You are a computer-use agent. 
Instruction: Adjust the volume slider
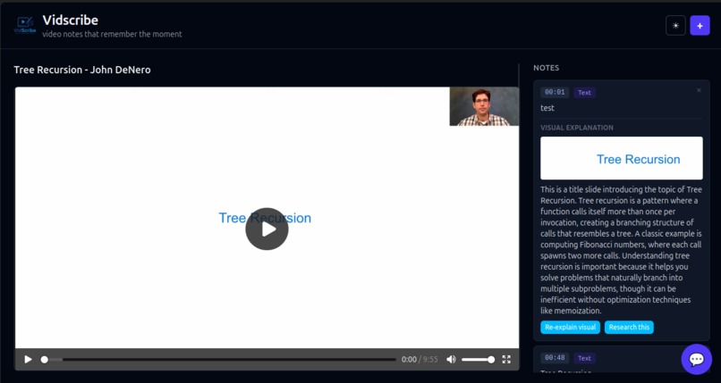(x=479, y=360)
